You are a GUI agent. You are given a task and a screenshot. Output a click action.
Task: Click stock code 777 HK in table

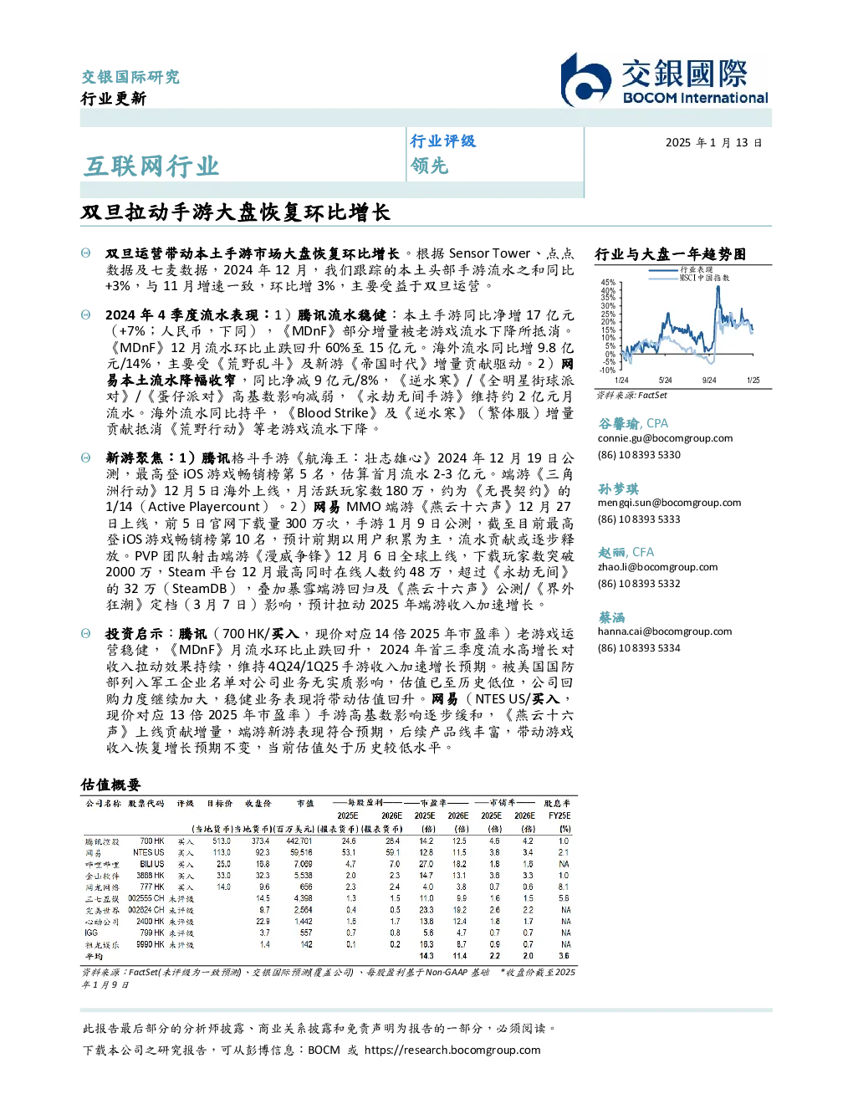point(152,887)
